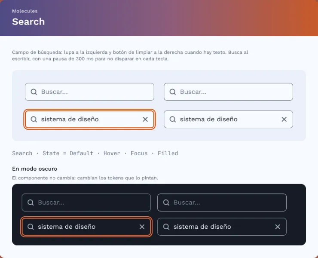The image size is (318, 258).
Task: Click the 'sistema de diseño' text in the orange-outlined light field
Action: click(x=70, y=119)
